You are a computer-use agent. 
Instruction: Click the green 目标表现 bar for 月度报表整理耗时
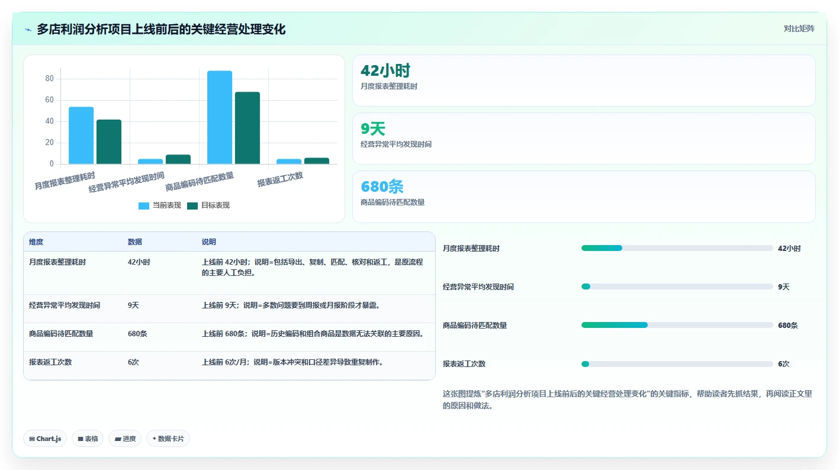click(109, 142)
